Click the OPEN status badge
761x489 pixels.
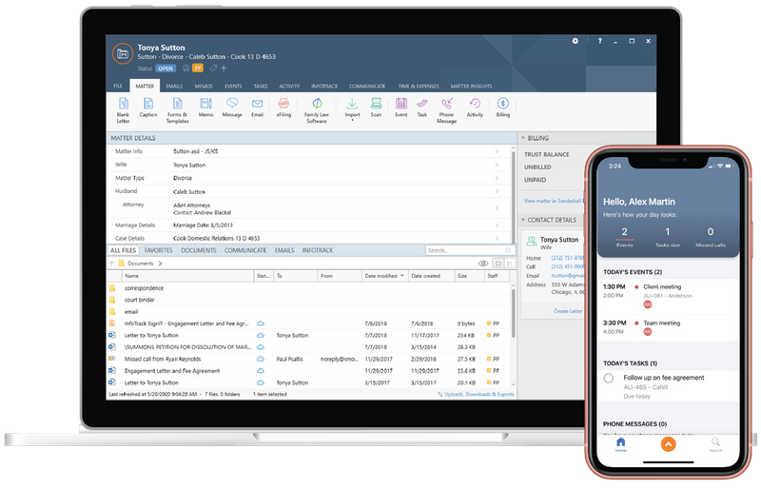click(166, 68)
